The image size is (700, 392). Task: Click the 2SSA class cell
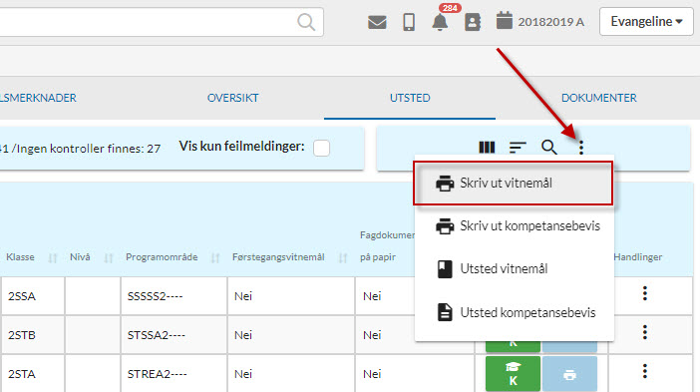click(x=33, y=295)
